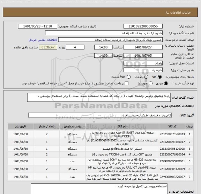The image size is (201, 194).
Task: Click the price validity time 14:00 field
Action: tap(103, 55)
